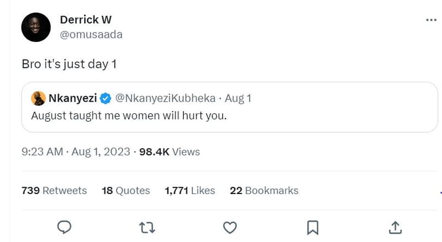The height and width of the screenshot is (242, 442).
Task: Click the 9:23 AM Aug 1, 2023 timestamp
Action: pos(76,151)
